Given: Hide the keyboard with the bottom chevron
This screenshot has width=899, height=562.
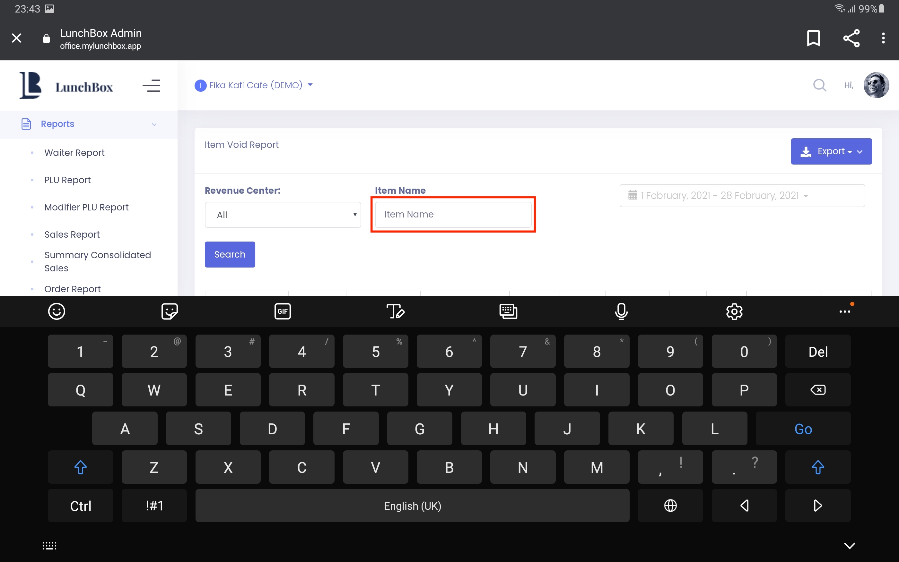Looking at the screenshot, I should point(849,545).
